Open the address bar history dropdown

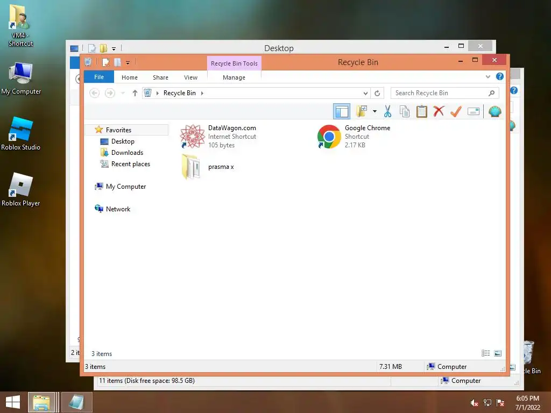click(x=365, y=93)
